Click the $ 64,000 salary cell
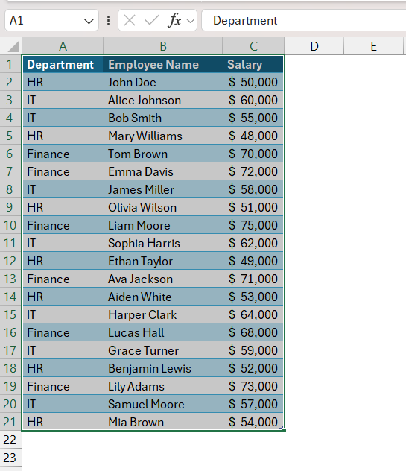This screenshot has width=406, height=471. [253, 314]
